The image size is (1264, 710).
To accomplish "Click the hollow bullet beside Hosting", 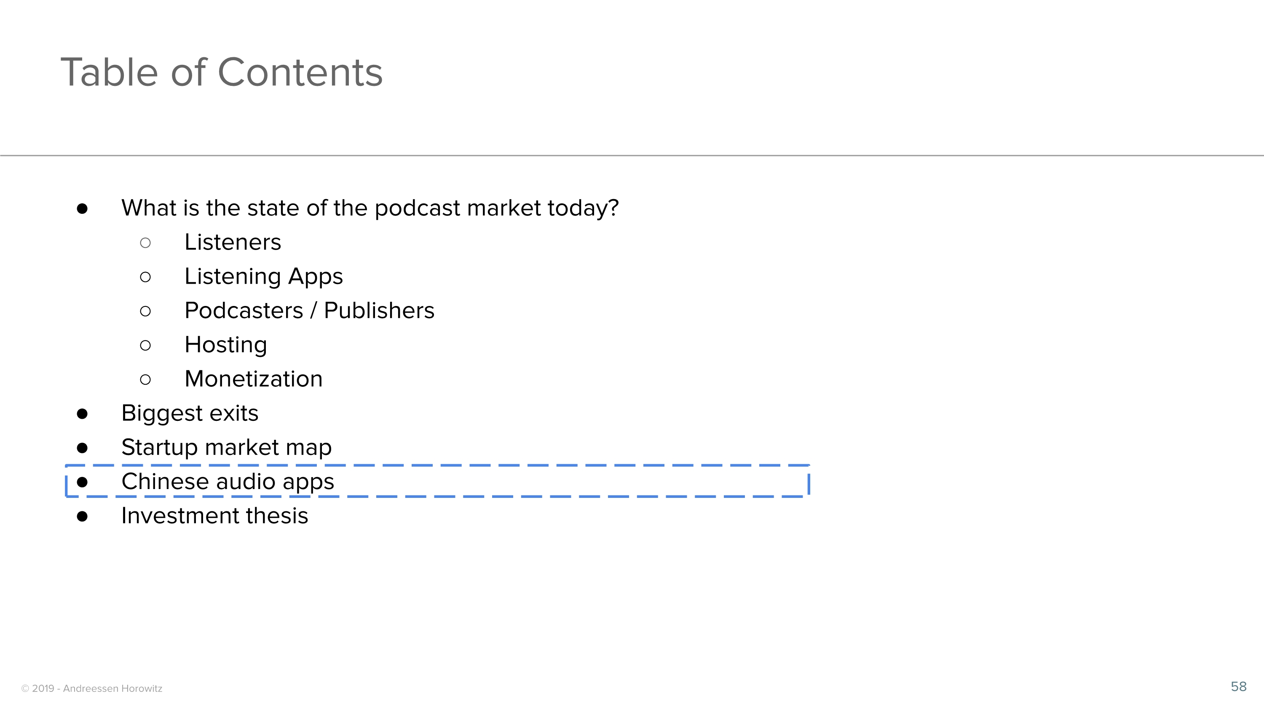I will (145, 346).
